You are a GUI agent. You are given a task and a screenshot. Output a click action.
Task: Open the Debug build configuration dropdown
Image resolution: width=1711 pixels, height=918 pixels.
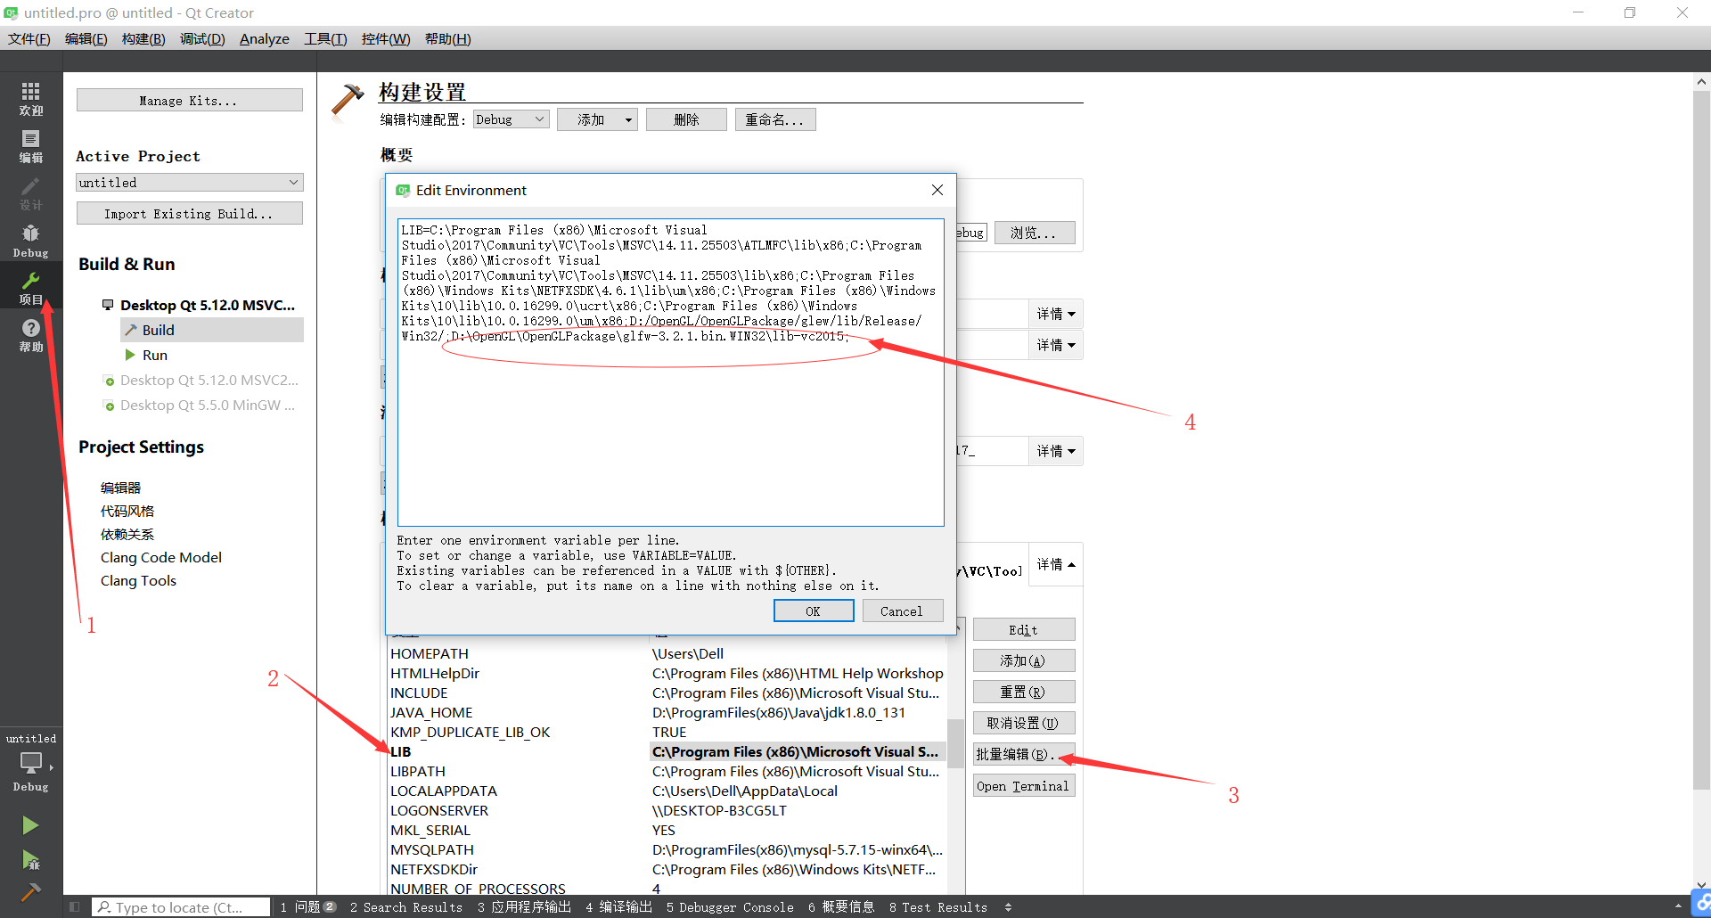tap(511, 119)
